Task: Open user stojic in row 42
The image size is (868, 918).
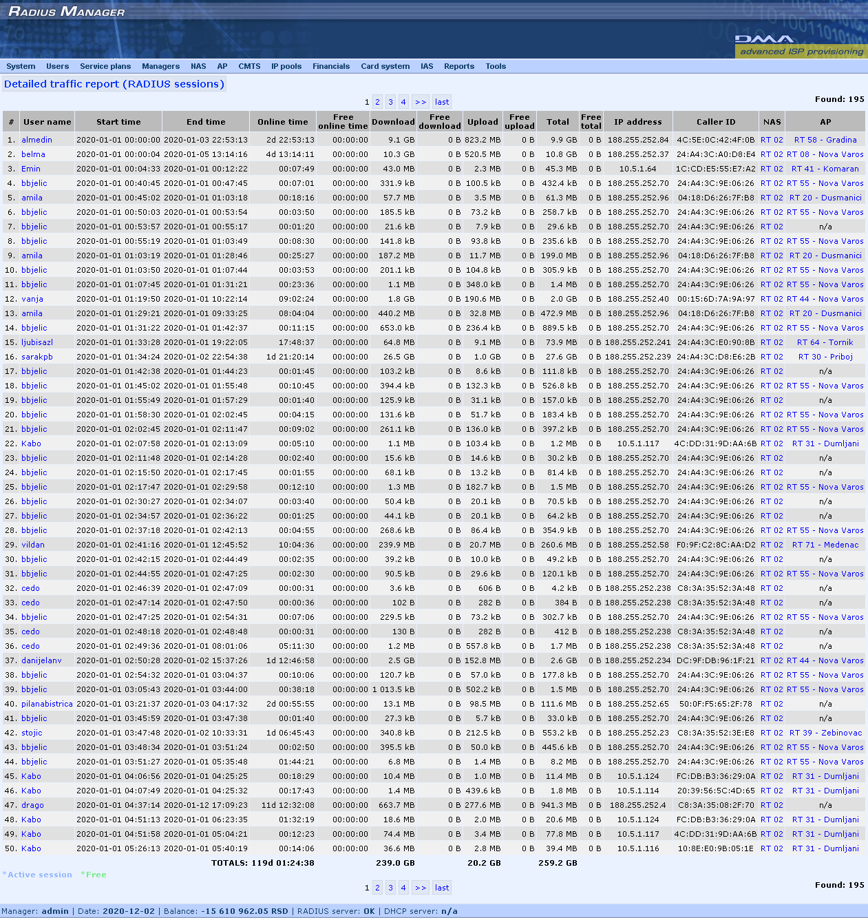Action: pos(32,733)
